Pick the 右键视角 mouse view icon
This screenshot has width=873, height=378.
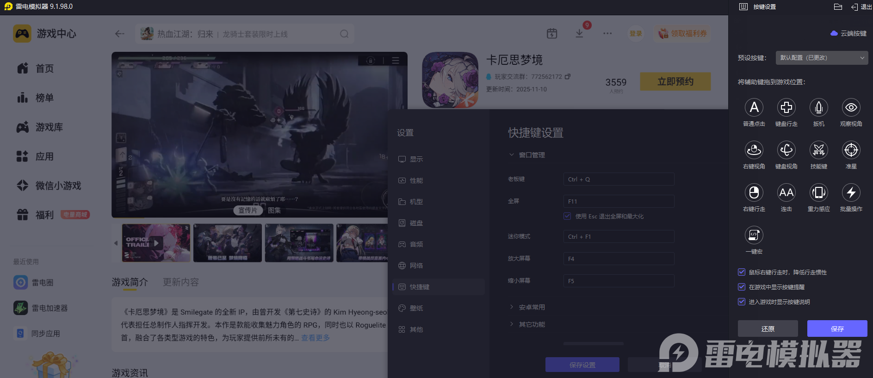754,150
